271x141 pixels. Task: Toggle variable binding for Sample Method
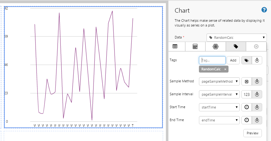(x=257, y=81)
